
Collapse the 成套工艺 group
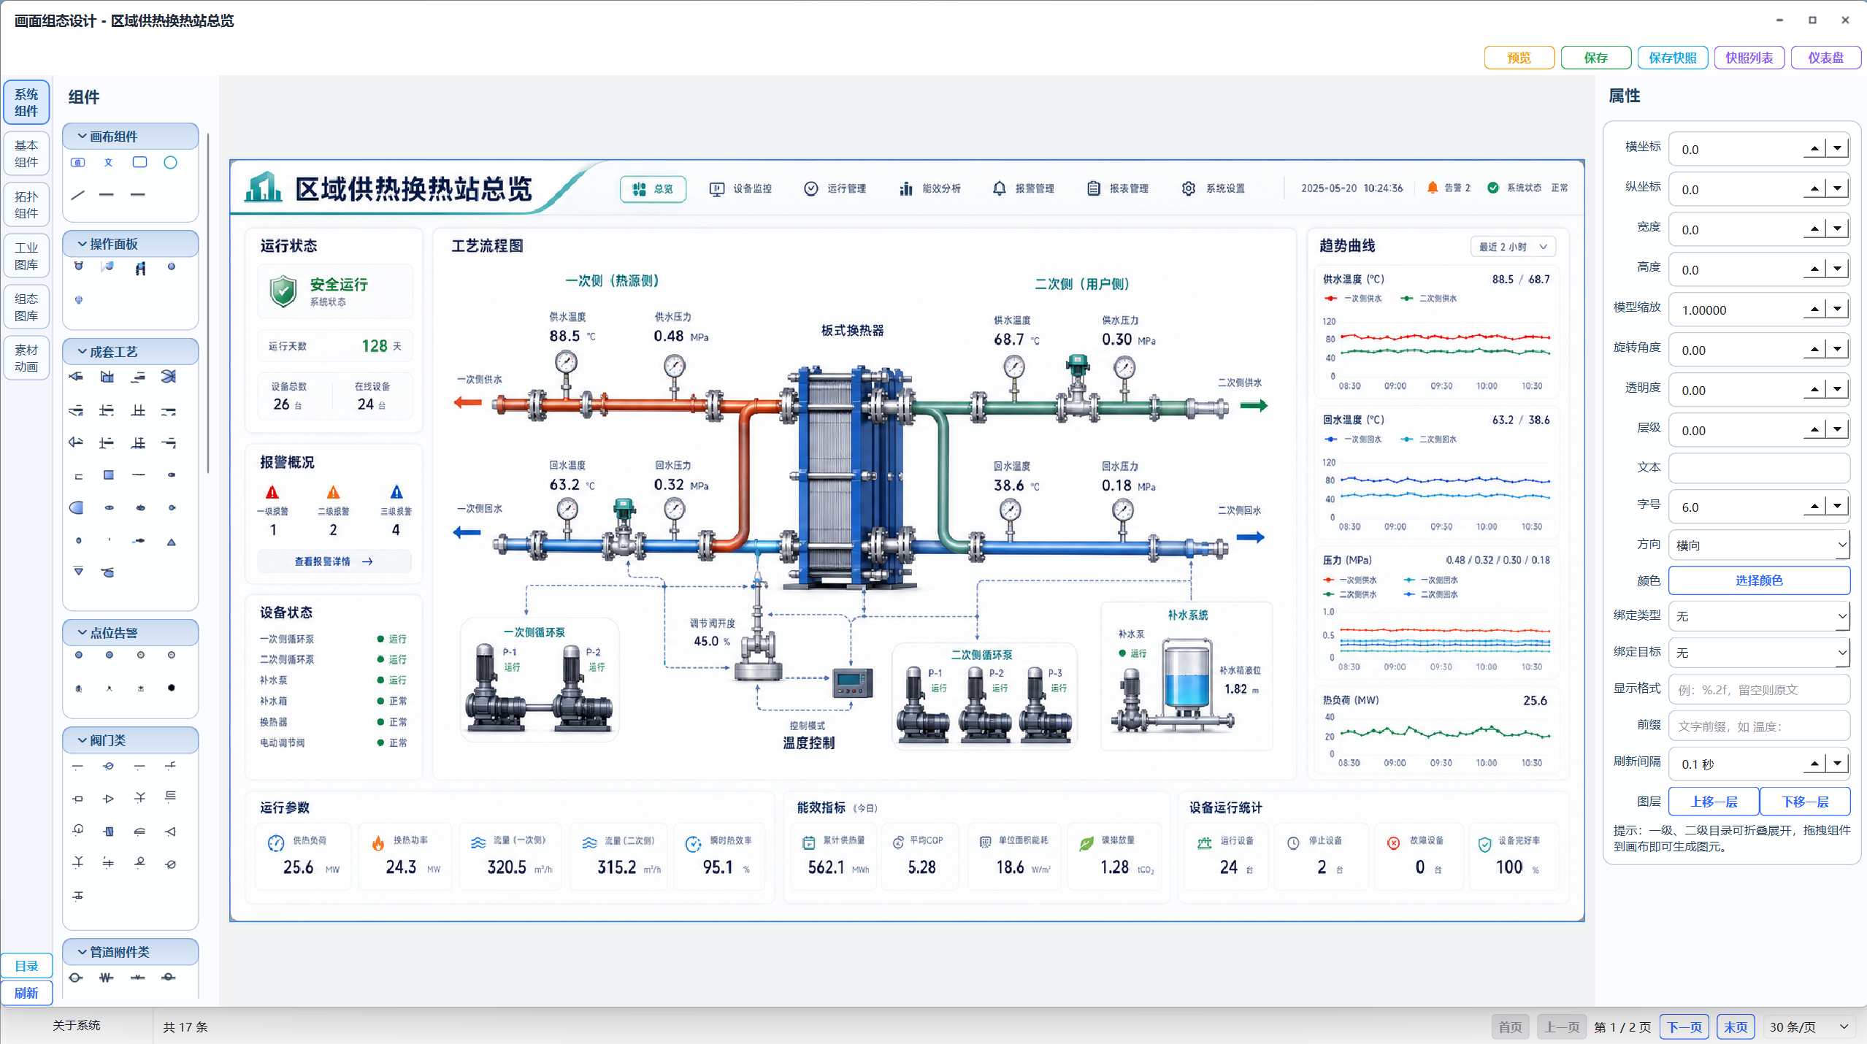point(131,352)
